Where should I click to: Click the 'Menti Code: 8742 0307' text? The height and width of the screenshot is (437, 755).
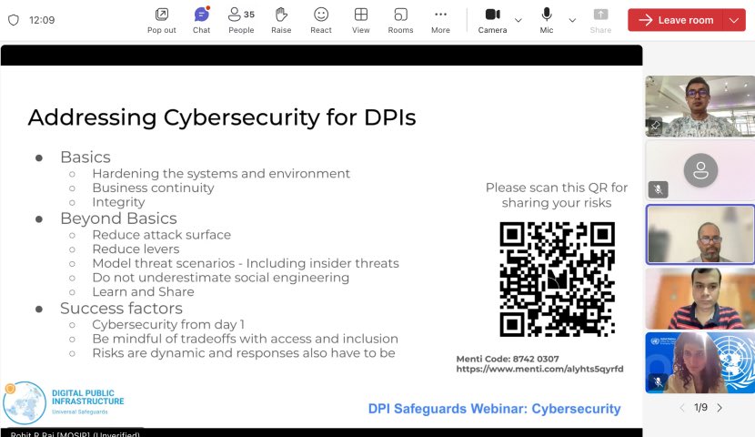click(x=508, y=359)
